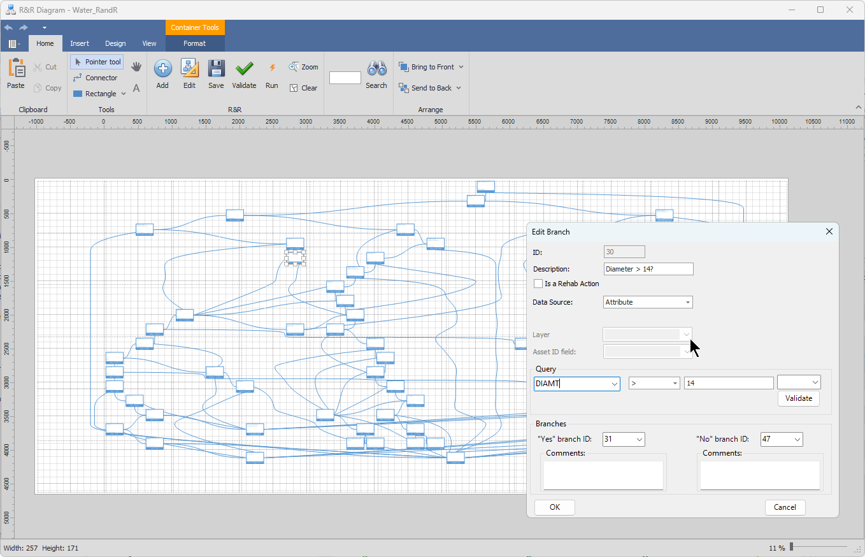Viewport: 865px width, 557px height.
Task: Click the Edit icon in R&R group
Action: click(189, 69)
